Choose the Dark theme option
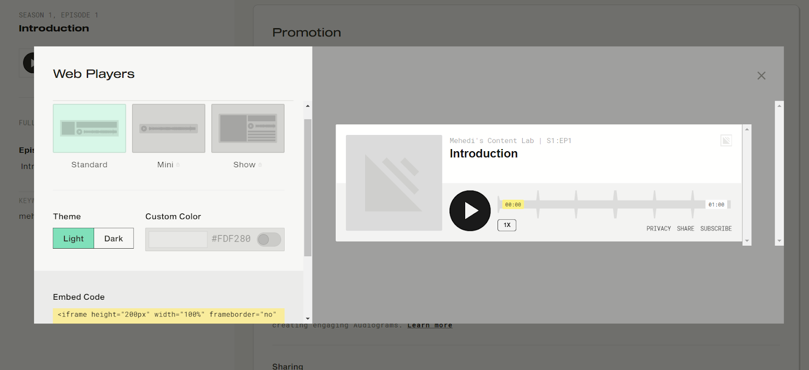Screen dimensions: 809x370 [x=114, y=239]
